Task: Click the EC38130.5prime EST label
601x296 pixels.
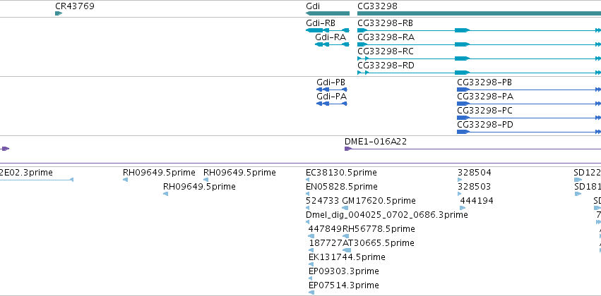Action: click(x=342, y=173)
